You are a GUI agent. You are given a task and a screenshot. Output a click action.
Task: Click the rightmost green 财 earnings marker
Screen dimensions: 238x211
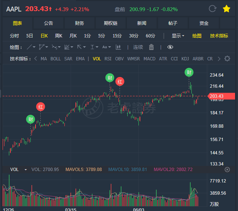[189, 72]
